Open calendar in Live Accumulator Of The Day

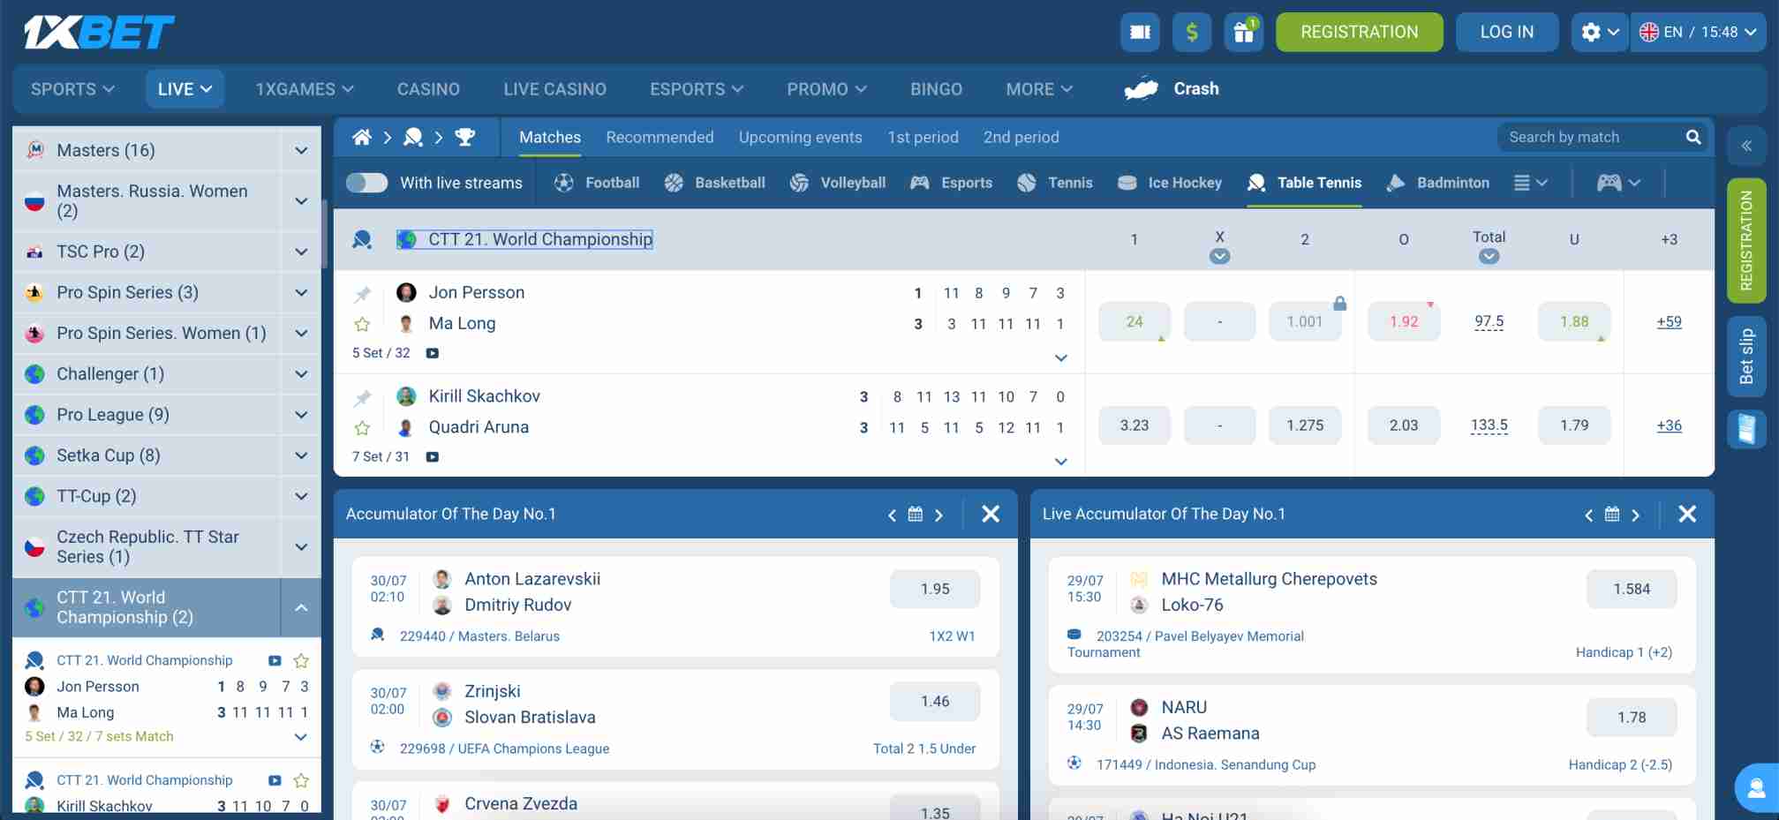pyautogui.click(x=1612, y=515)
